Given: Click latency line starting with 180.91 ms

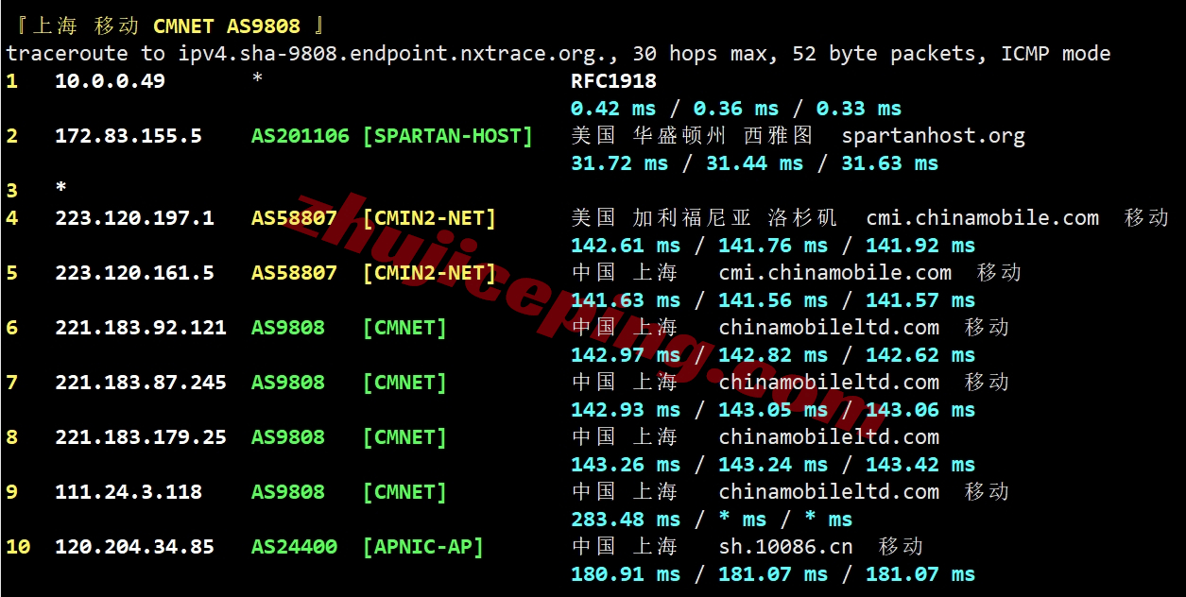Looking at the screenshot, I should (x=773, y=574).
